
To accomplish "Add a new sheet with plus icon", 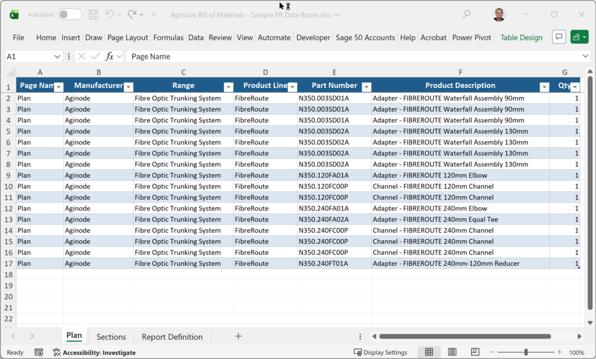I will point(238,336).
